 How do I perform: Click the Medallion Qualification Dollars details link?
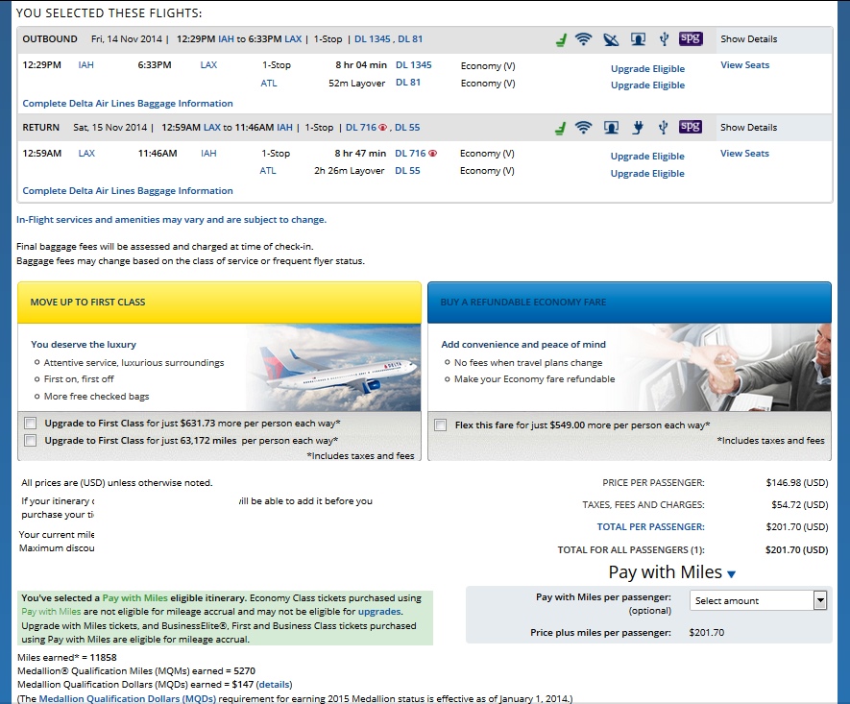point(274,685)
